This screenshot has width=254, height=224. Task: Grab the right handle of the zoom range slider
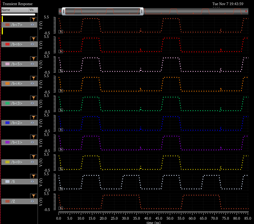point(142,11)
